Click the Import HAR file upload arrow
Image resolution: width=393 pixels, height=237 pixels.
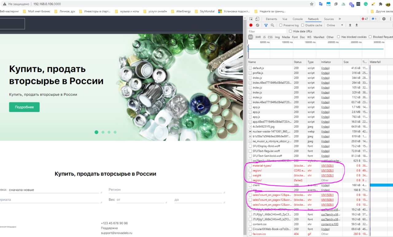pyautogui.click(x=350, y=25)
